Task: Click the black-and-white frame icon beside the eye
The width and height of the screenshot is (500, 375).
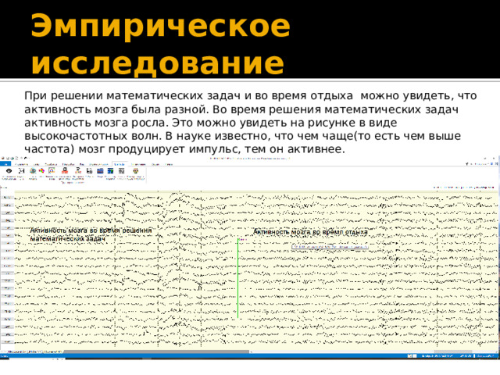Action: click(x=21, y=171)
